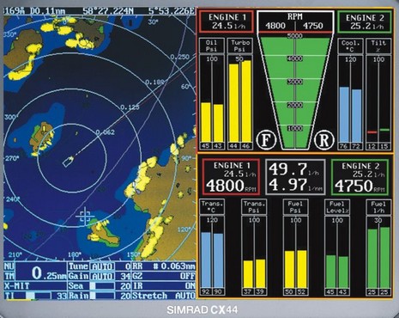Click the crosshair cursor on the chart

click(x=85, y=217)
